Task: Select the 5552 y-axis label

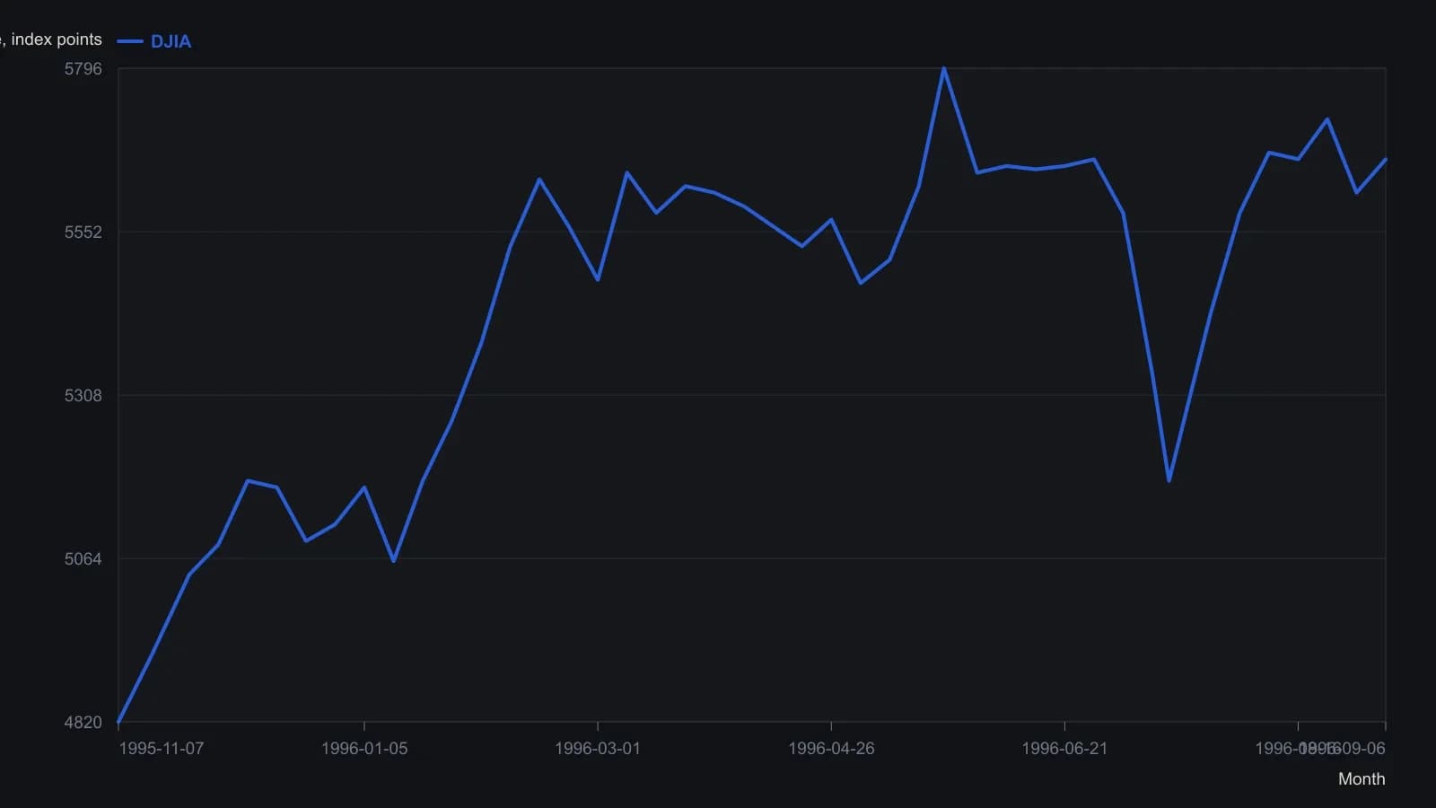Action: tap(83, 232)
